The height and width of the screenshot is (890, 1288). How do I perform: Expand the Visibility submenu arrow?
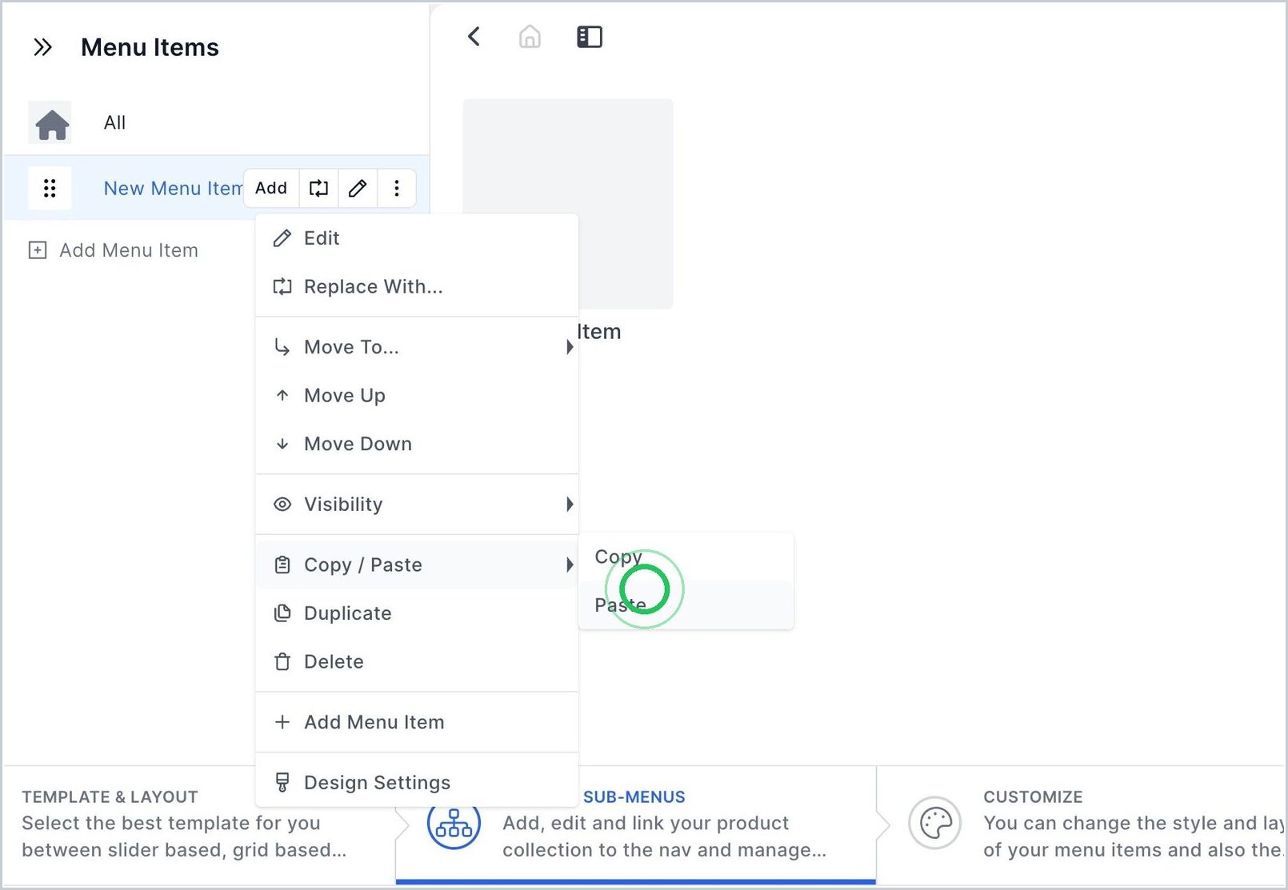569,505
